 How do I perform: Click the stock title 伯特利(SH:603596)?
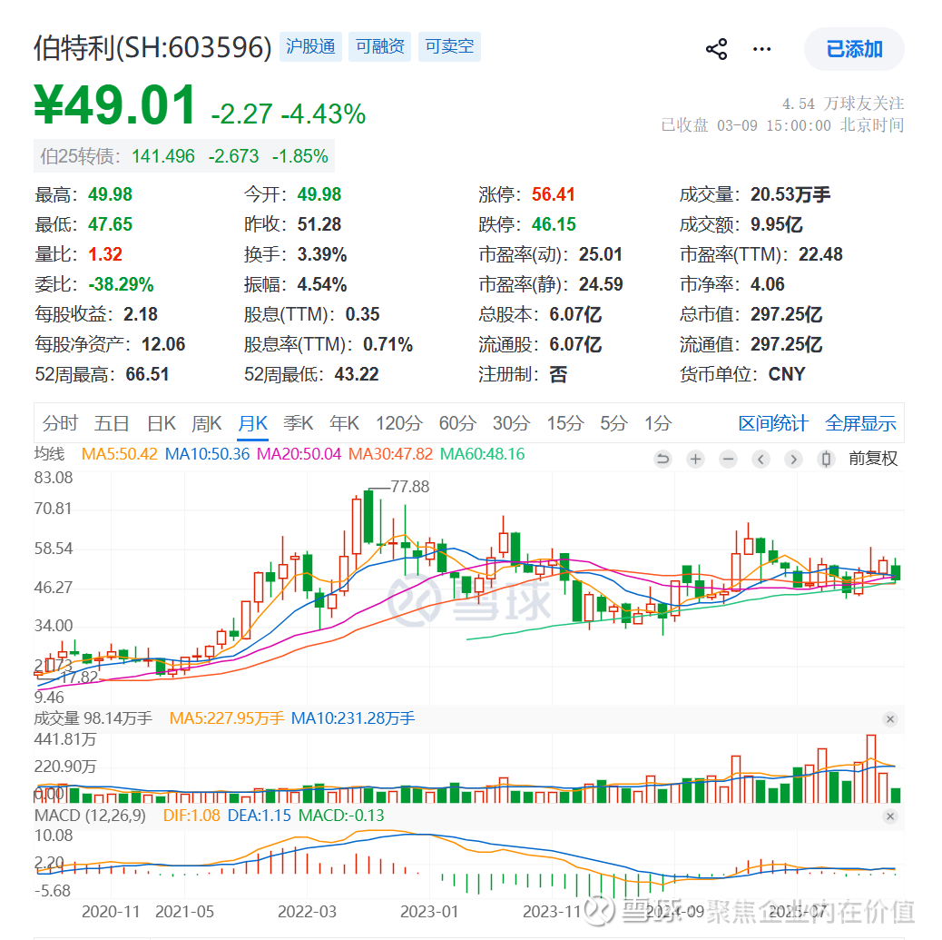pyautogui.click(x=152, y=47)
